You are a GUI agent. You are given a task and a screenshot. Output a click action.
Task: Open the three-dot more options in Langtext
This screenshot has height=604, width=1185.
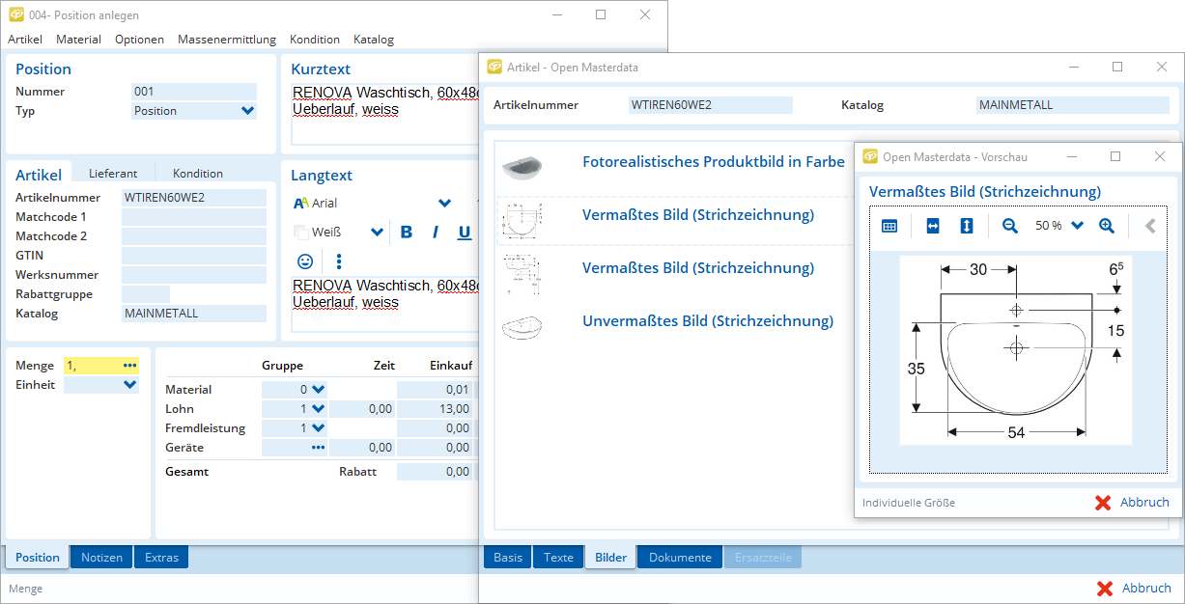click(x=339, y=261)
